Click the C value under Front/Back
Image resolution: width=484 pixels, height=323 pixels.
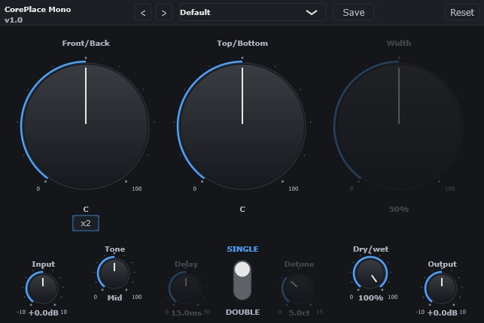[86, 210]
